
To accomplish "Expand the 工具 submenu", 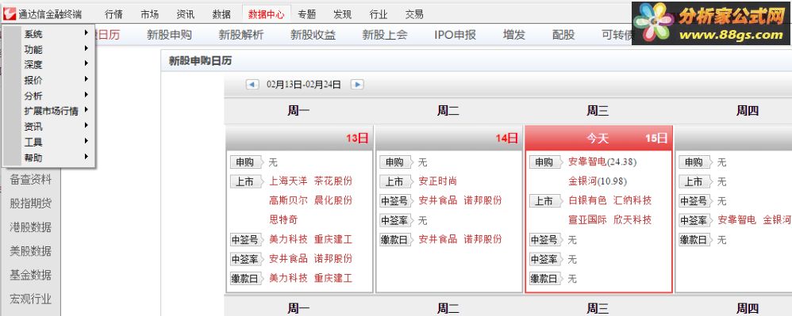I will [49, 142].
